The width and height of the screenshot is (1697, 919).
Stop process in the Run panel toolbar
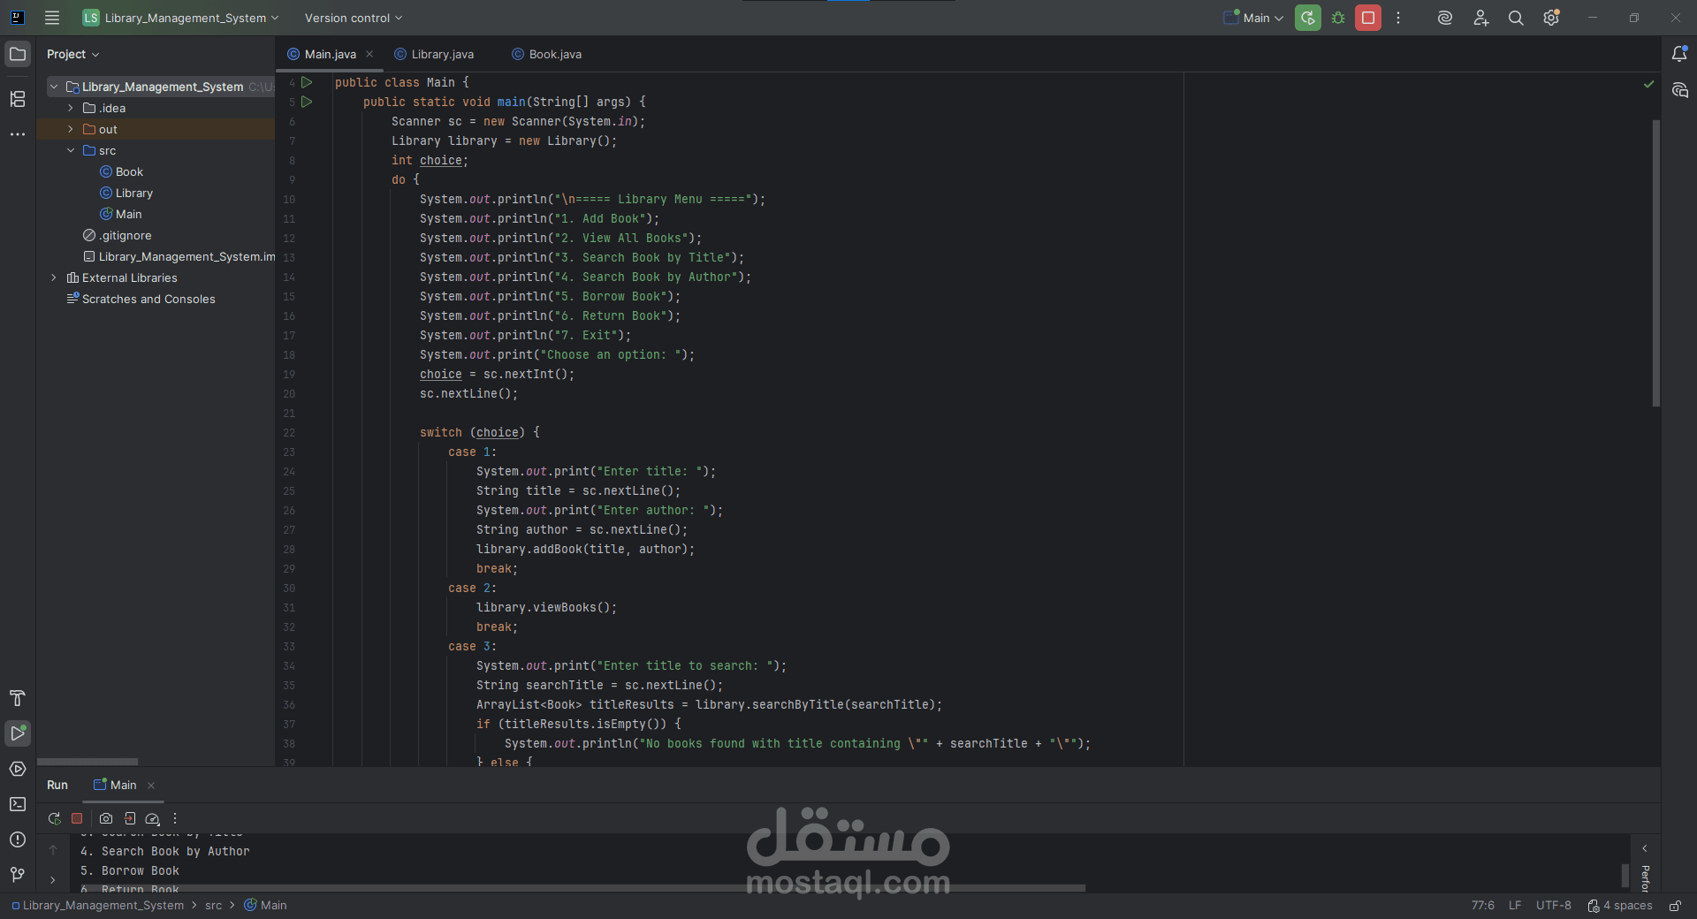(x=77, y=818)
